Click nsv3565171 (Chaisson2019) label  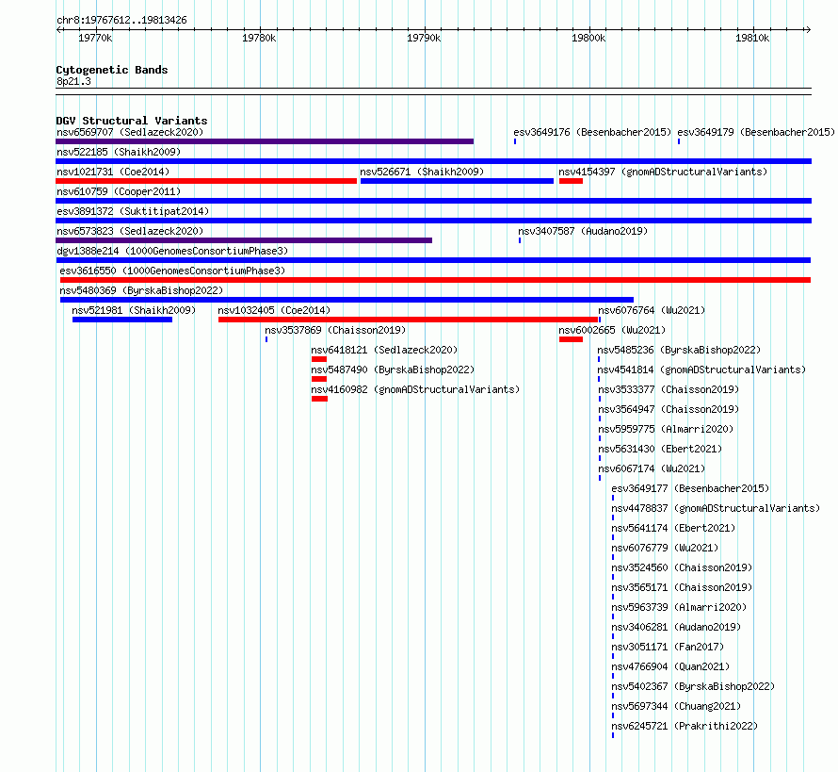tap(682, 587)
